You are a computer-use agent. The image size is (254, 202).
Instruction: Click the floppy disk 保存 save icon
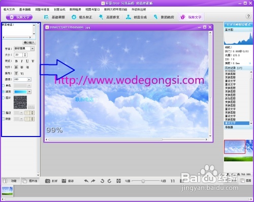(x=64, y=181)
